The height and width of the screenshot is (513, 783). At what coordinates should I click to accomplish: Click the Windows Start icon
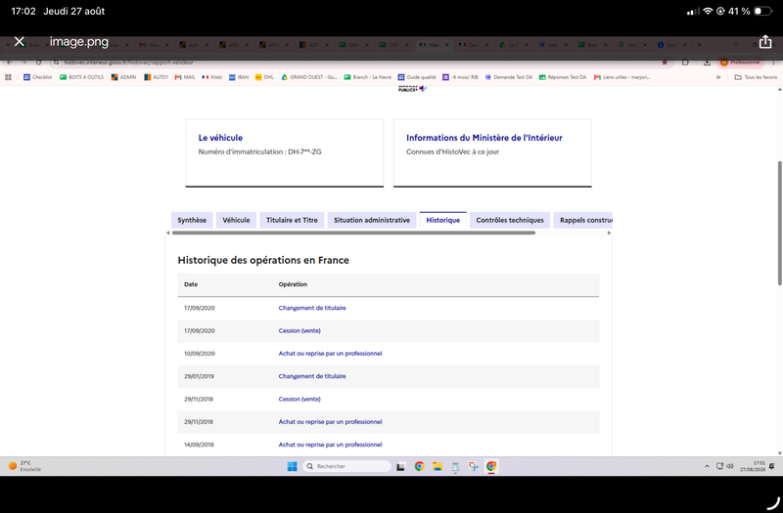(292, 466)
